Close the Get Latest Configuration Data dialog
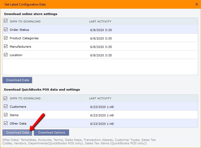201x148 pixels. click(x=197, y=4)
